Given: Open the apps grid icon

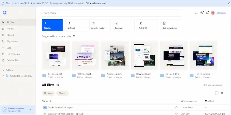Looking at the screenshot, I should click(x=196, y=13).
